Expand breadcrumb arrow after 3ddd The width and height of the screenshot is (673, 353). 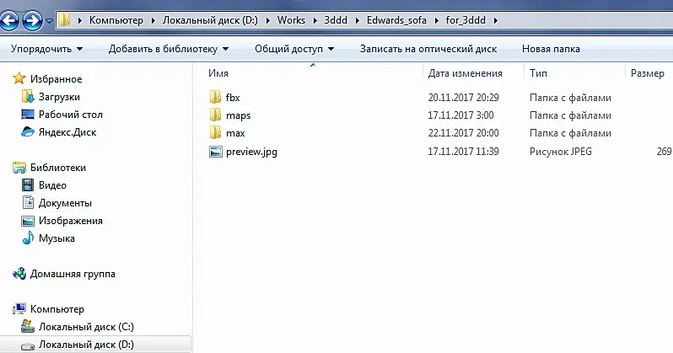357,20
